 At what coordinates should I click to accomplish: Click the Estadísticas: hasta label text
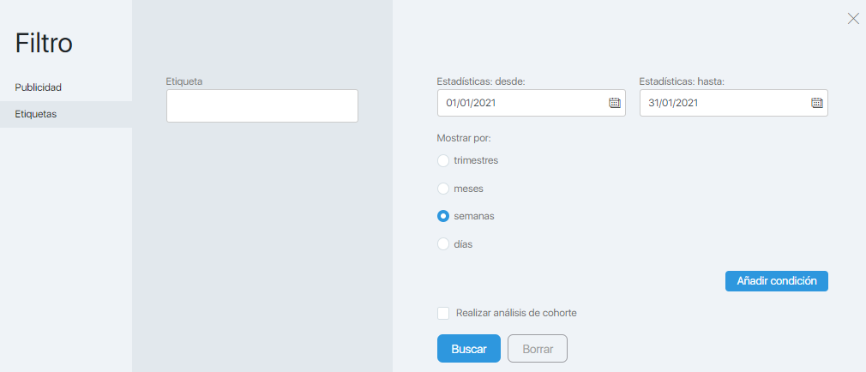coord(683,81)
